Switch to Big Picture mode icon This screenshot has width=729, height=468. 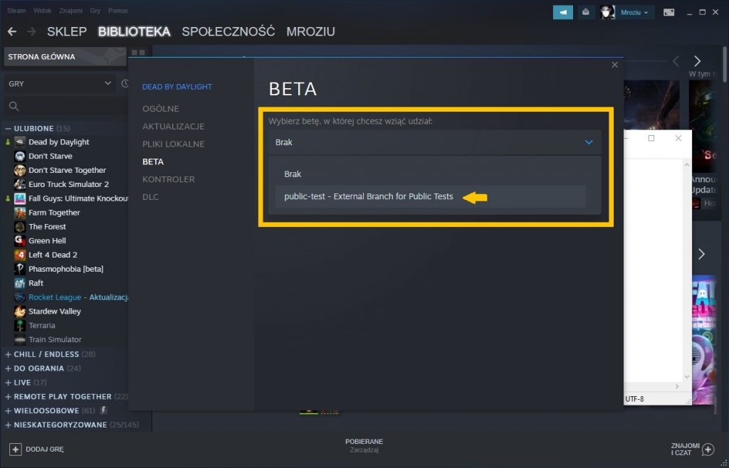tap(668, 13)
